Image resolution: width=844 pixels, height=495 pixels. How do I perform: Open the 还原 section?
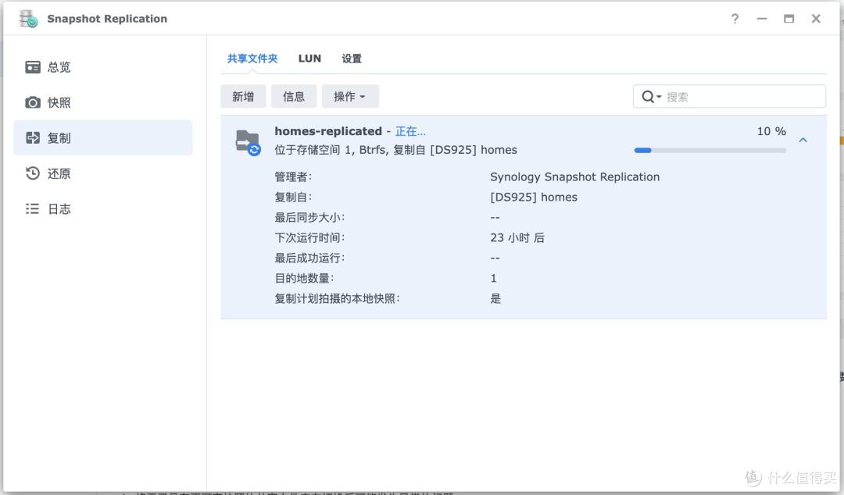pyautogui.click(x=103, y=173)
